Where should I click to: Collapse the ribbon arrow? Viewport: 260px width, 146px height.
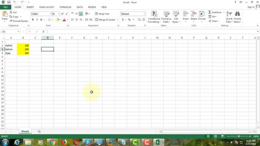point(257,26)
